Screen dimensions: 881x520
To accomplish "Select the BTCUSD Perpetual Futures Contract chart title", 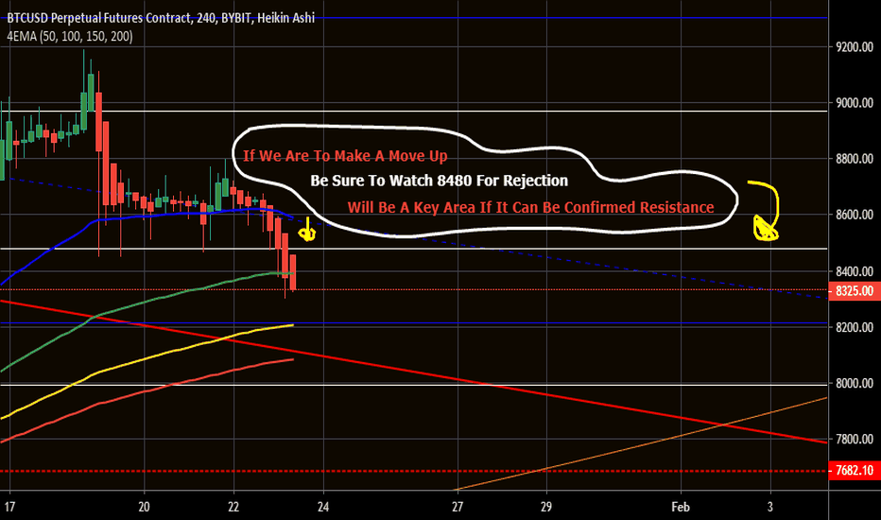I will pos(161,18).
